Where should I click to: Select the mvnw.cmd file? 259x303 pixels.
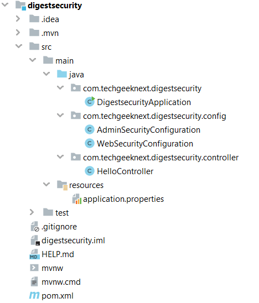pos(61,282)
